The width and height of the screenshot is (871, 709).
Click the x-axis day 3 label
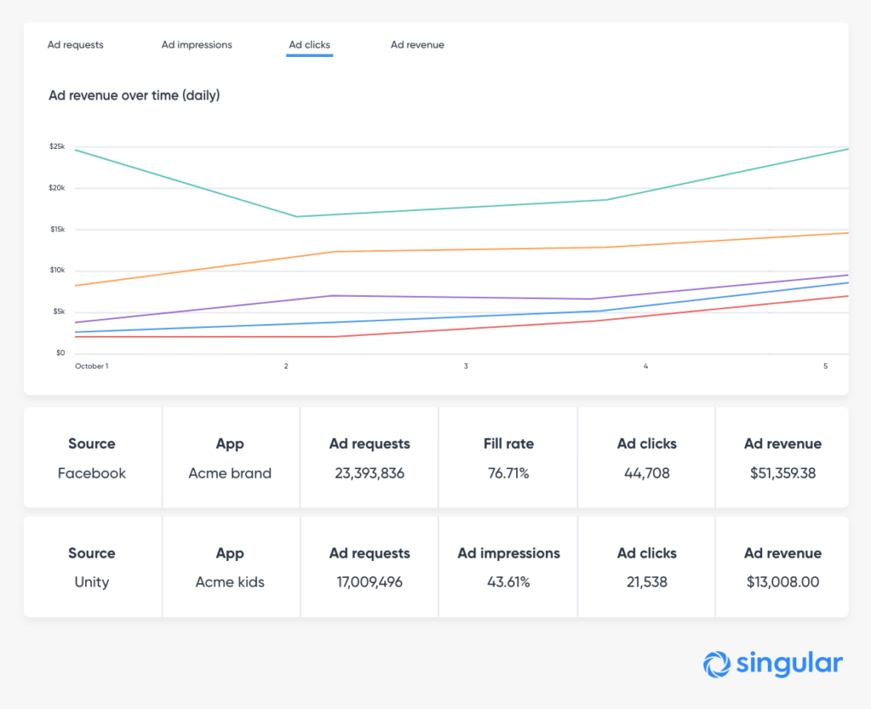(x=466, y=366)
